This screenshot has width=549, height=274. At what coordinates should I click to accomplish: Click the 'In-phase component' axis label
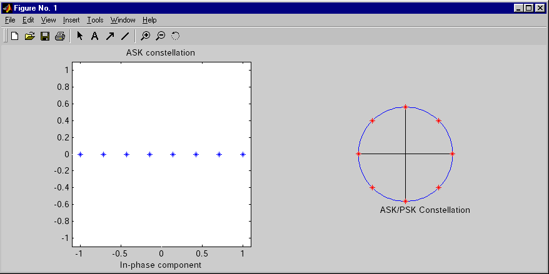tap(161, 265)
